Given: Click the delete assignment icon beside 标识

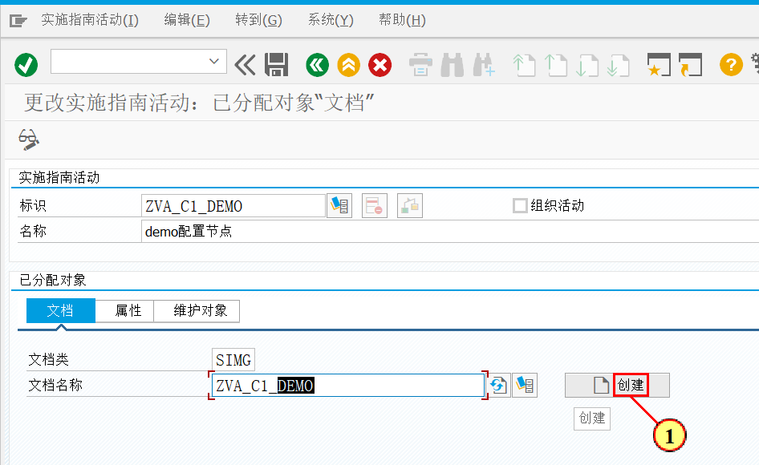Looking at the screenshot, I should [375, 206].
